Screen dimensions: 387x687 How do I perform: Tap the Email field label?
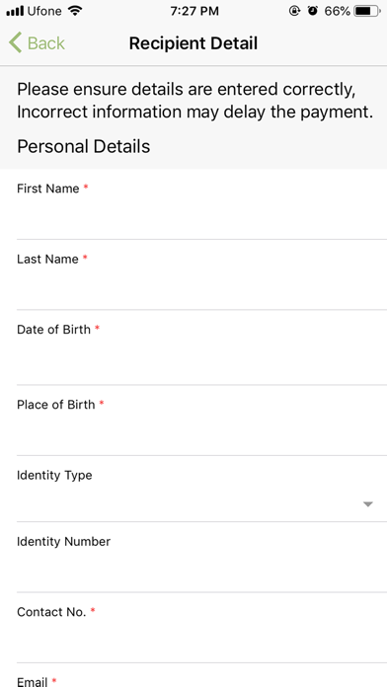(33, 681)
